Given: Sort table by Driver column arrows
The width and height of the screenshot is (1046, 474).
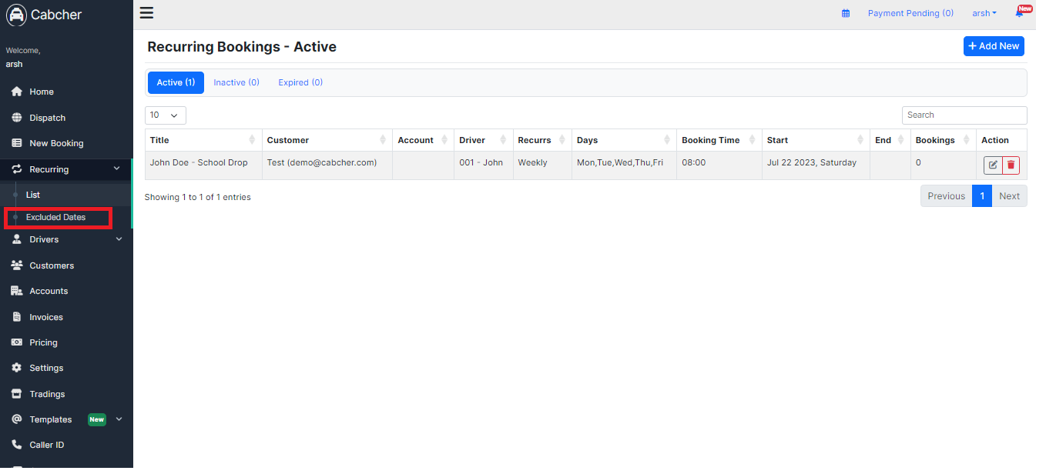Looking at the screenshot, I should coord(504,140).
